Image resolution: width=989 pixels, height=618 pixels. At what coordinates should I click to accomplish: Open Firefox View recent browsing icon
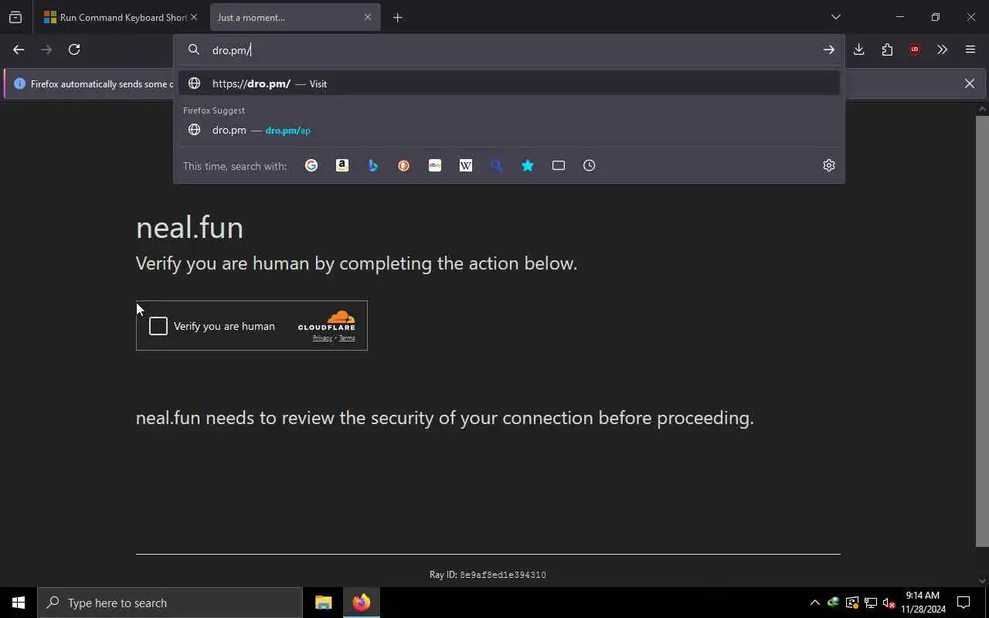15,17
